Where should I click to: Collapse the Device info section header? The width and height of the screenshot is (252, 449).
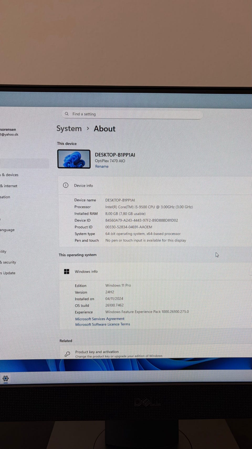pyautogui.click(x=155, y=185)
